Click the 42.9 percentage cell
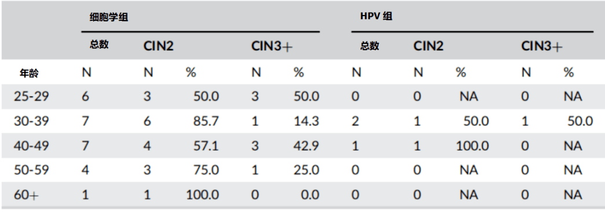Image resolution: width=605 pixels, height=213 pixels. coord(306,145)
